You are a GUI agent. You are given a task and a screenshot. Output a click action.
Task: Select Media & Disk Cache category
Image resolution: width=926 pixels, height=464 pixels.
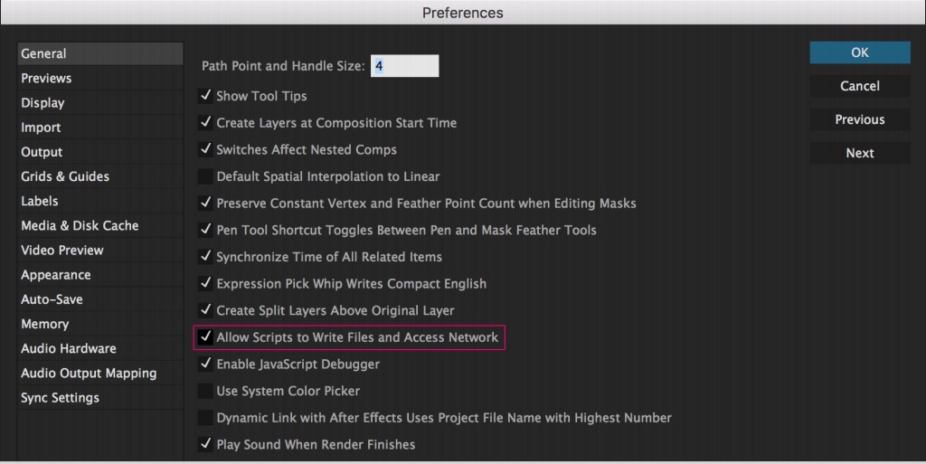(80, 225)
